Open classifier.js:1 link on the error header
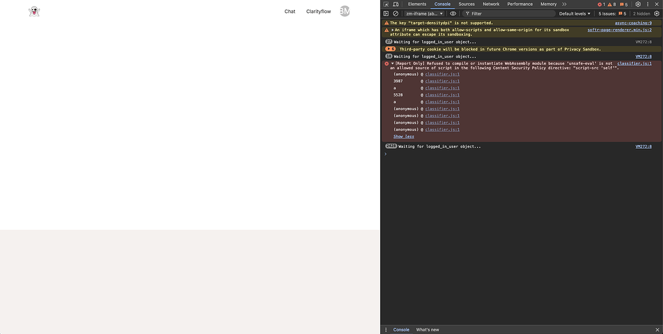Screen dimensions: 663x334 635,63
